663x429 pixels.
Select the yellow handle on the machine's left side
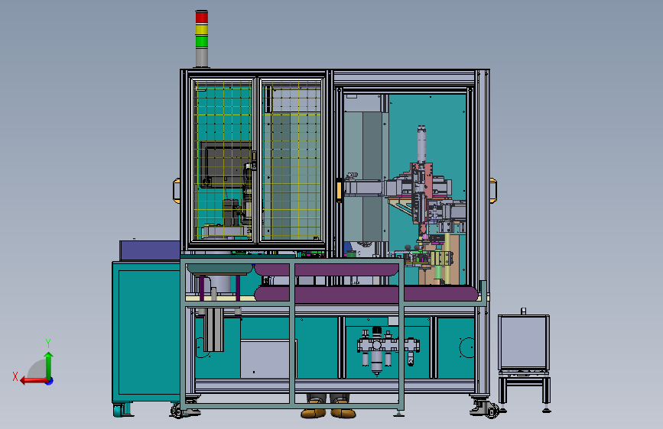tap(177, 191)
